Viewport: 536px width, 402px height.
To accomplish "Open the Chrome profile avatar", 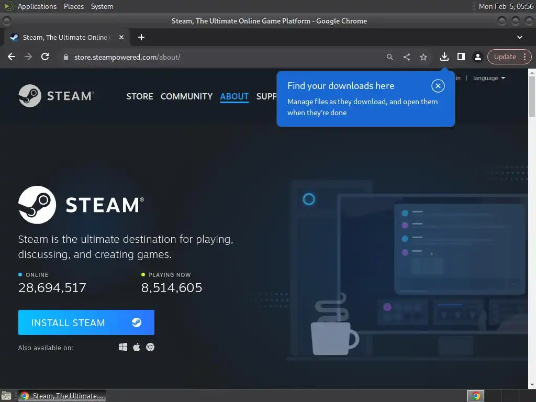I will (x=477, y=57).
